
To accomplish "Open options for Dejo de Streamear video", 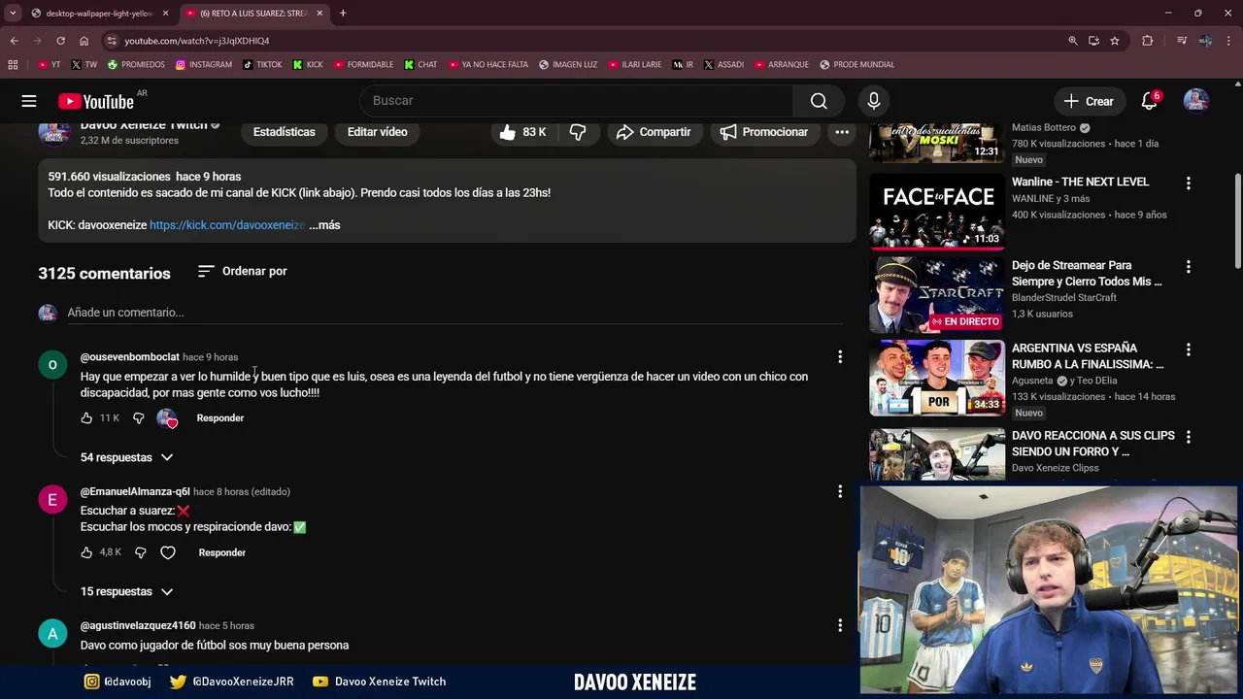I will [1188, 267].
